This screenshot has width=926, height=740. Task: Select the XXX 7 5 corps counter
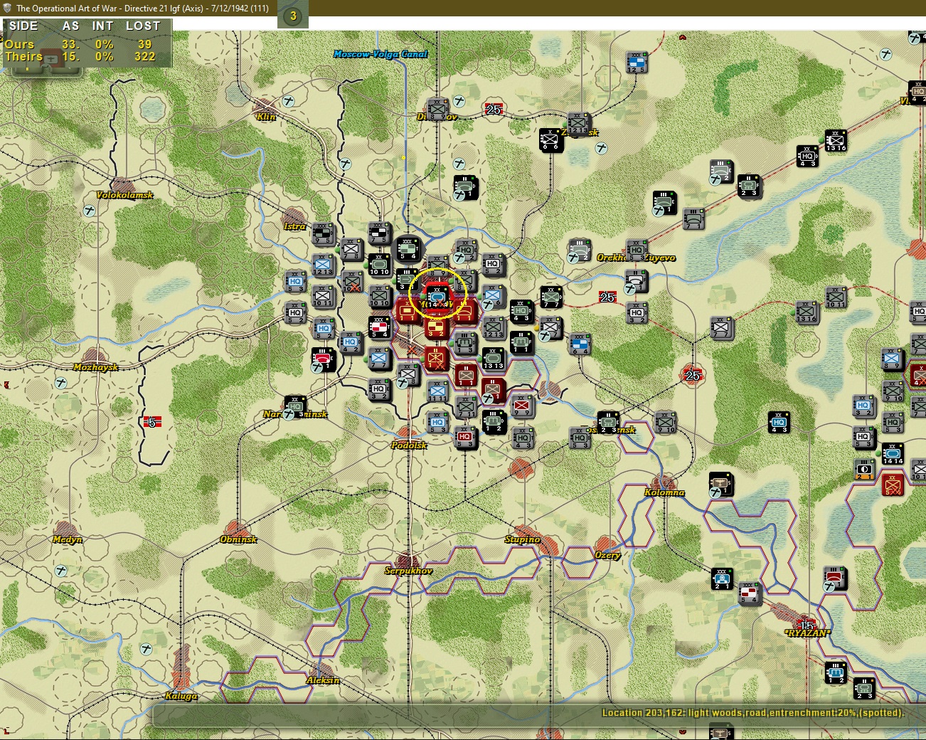(378, 234)
